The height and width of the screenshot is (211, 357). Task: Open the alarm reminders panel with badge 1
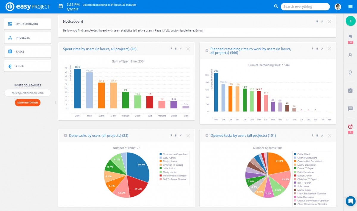pyautogui.click(x=350, y=126)
